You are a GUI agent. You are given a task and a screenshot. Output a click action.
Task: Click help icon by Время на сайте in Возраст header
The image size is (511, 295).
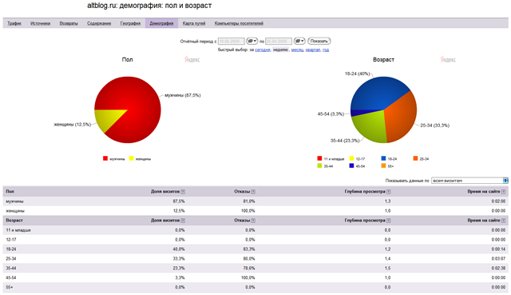click(x=504, y=221)
